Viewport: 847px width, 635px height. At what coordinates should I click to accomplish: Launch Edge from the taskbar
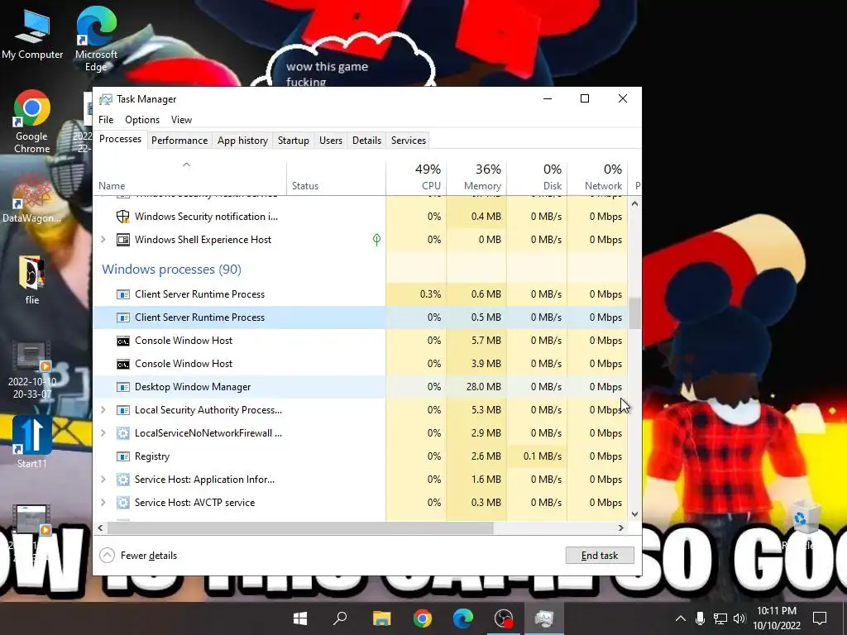click(x=463, y=618)
